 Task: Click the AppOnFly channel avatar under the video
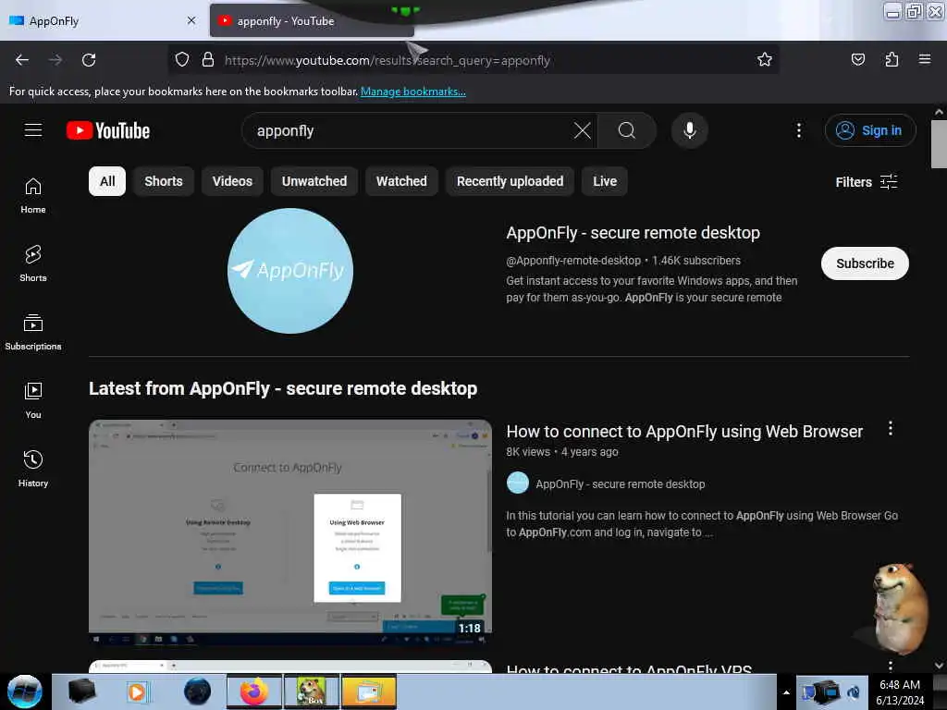pos(518,484)
